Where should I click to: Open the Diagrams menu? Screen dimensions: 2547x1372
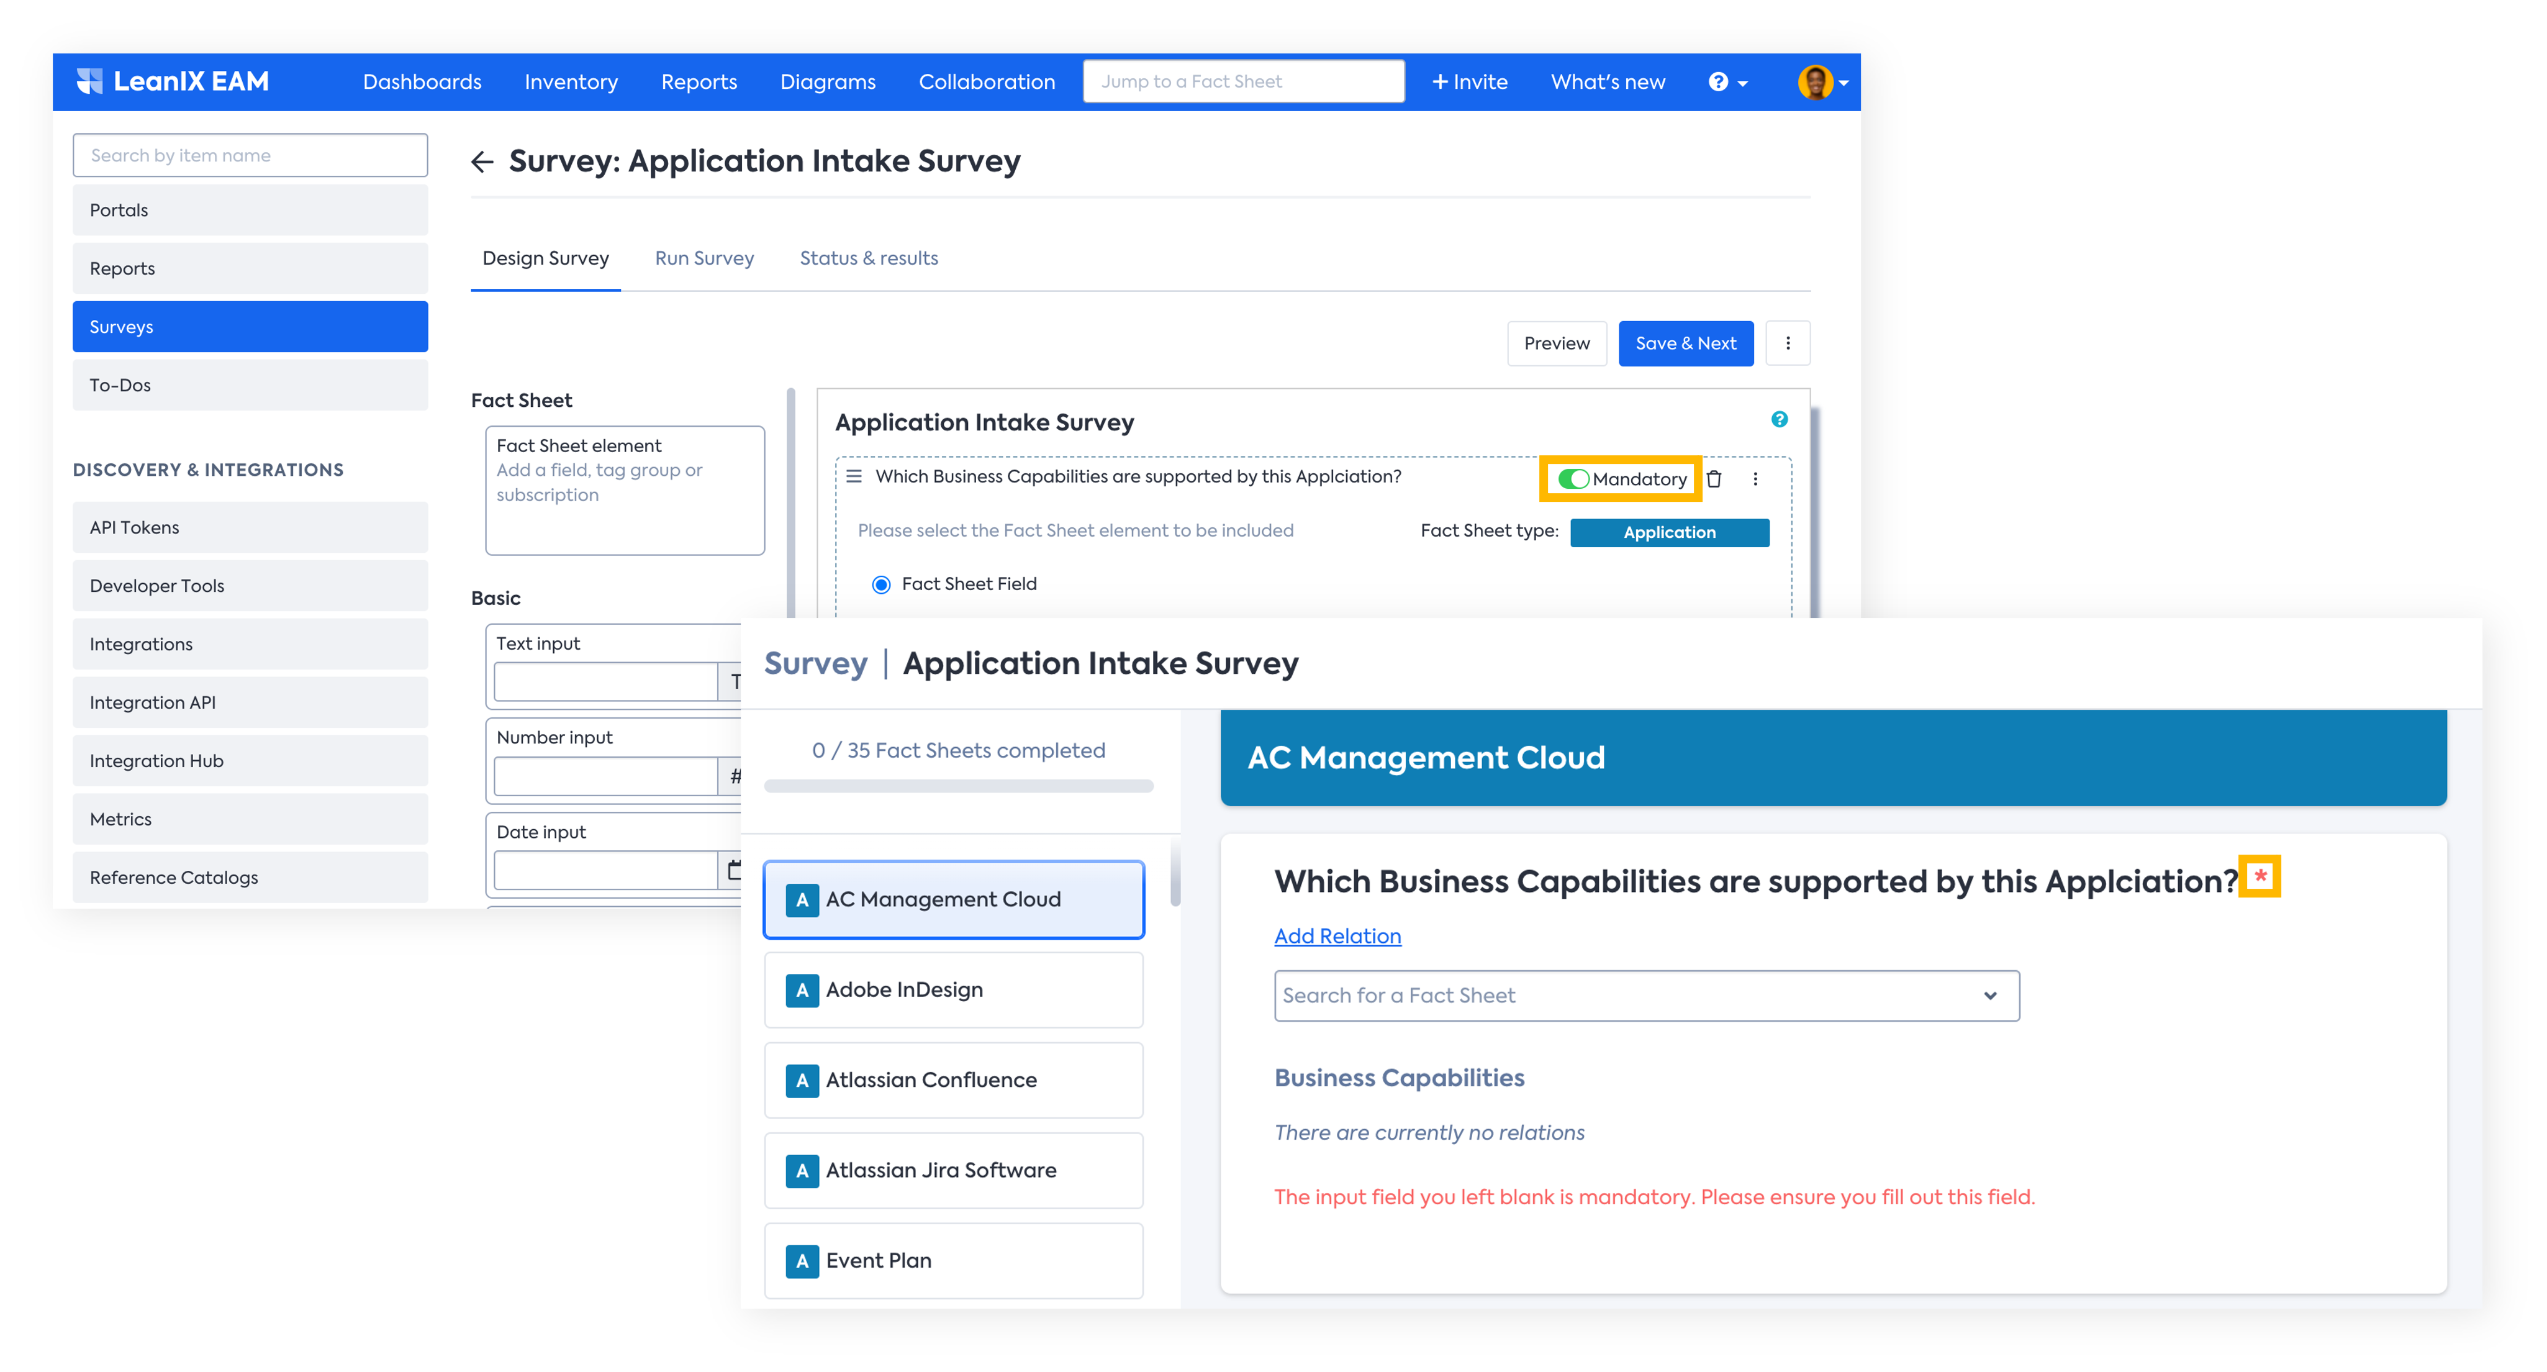(828, 82)
